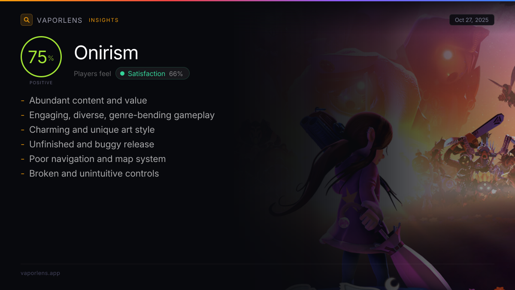Click the Satisfaction 66% pill
Screen dimensions: 515x290
(152, 73)
